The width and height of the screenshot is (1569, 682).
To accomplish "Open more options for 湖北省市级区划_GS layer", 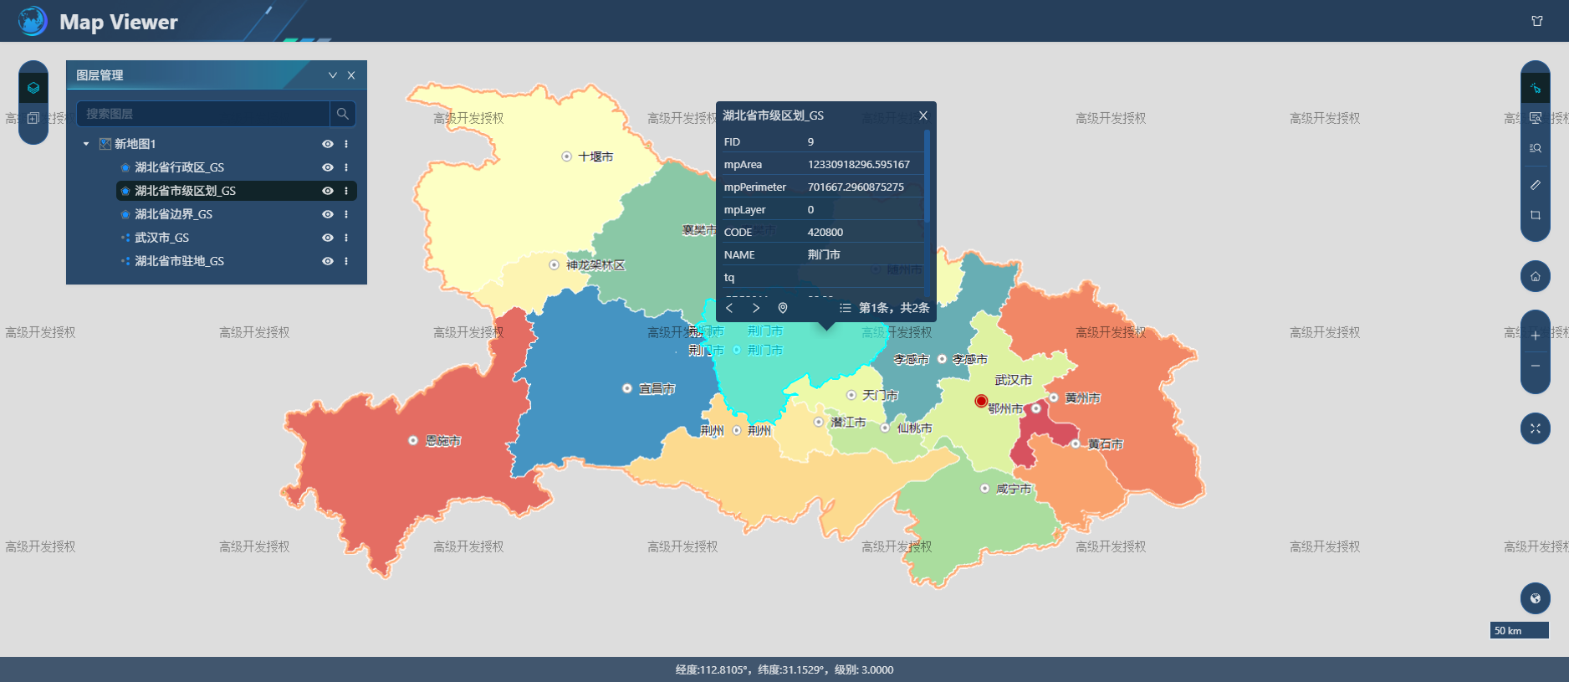I will click(x=346, y=191).
